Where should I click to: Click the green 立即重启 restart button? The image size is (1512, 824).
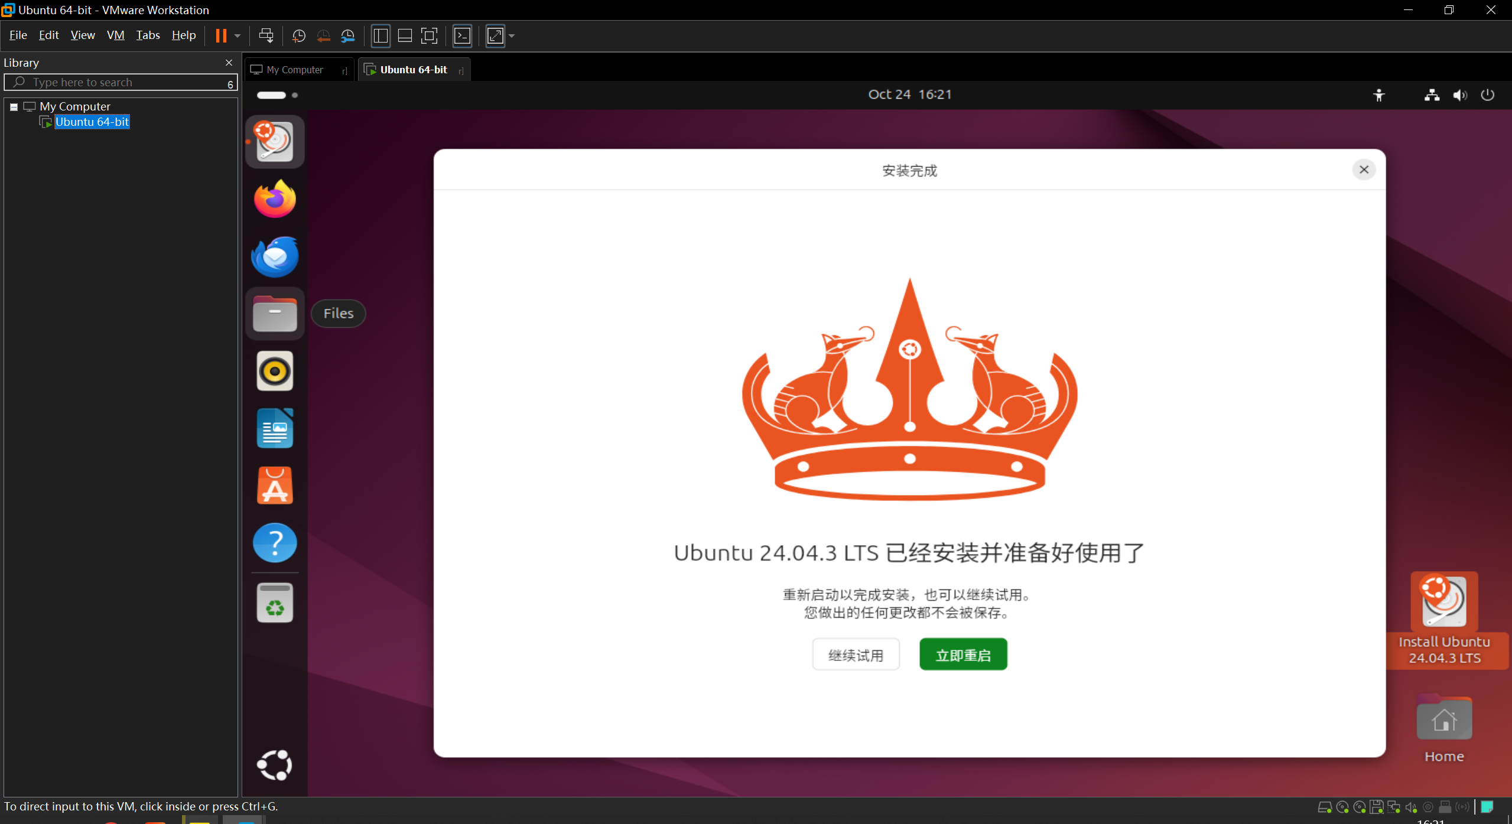pyautogui.click(x=963, y=654)
